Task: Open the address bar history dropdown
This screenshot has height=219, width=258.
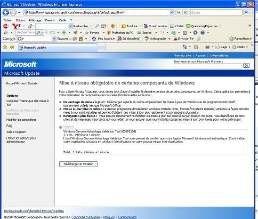Action: [172, 12]
